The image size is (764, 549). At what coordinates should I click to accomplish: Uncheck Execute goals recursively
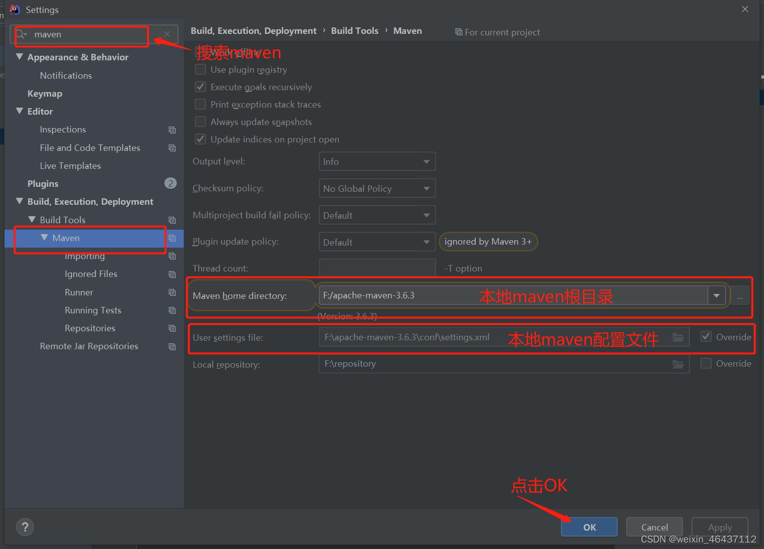(201, 87)
